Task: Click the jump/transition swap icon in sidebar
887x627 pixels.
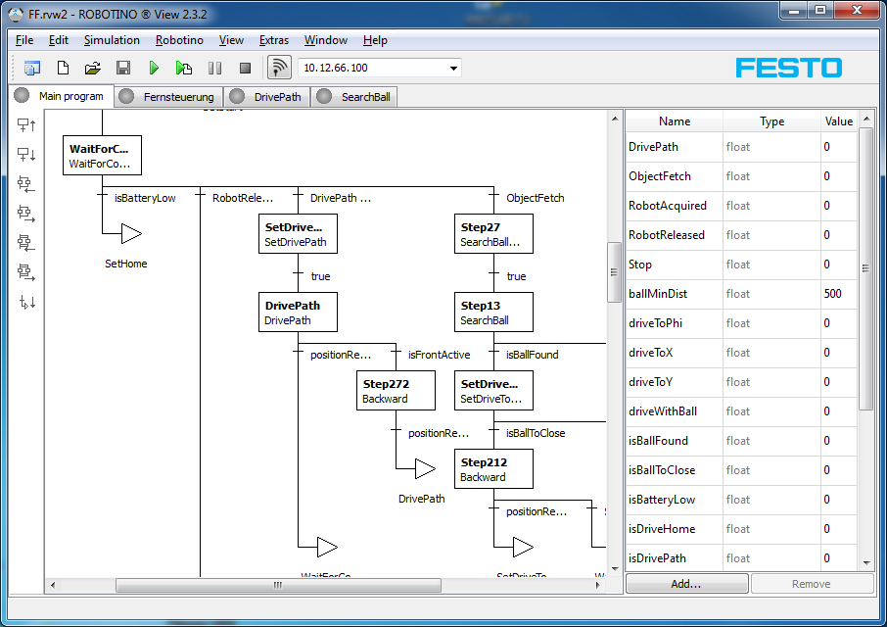Action: 26,302
